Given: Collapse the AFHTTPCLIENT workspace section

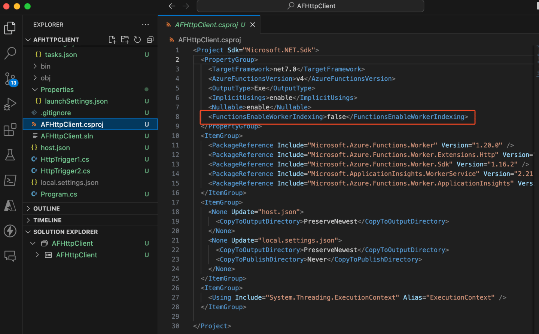Looking at the screenshot, I should coord(28,40).
